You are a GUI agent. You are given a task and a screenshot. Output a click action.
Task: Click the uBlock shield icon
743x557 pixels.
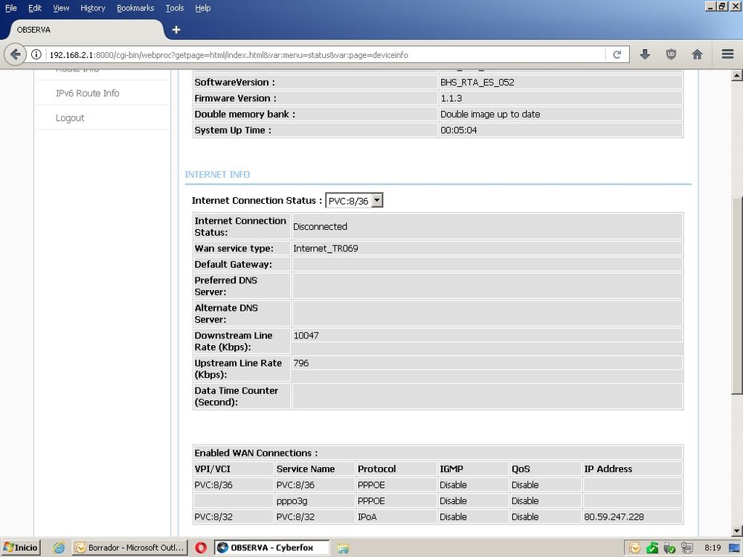point(671,54)
